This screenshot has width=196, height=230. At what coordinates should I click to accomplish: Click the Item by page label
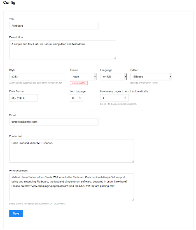(x=78, y=91)
